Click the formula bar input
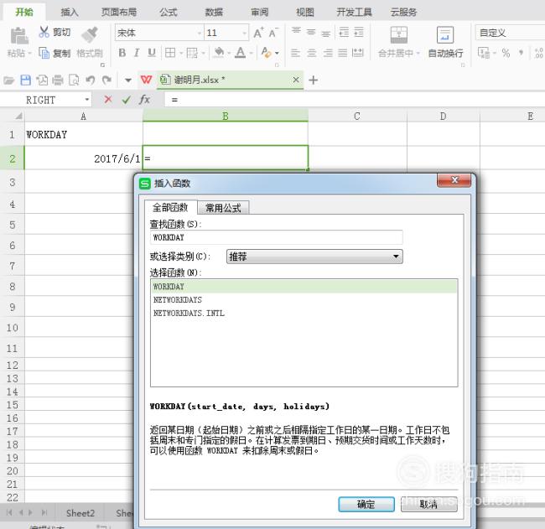The width and height of the screenshot is (545, 529). pos(355,100)
